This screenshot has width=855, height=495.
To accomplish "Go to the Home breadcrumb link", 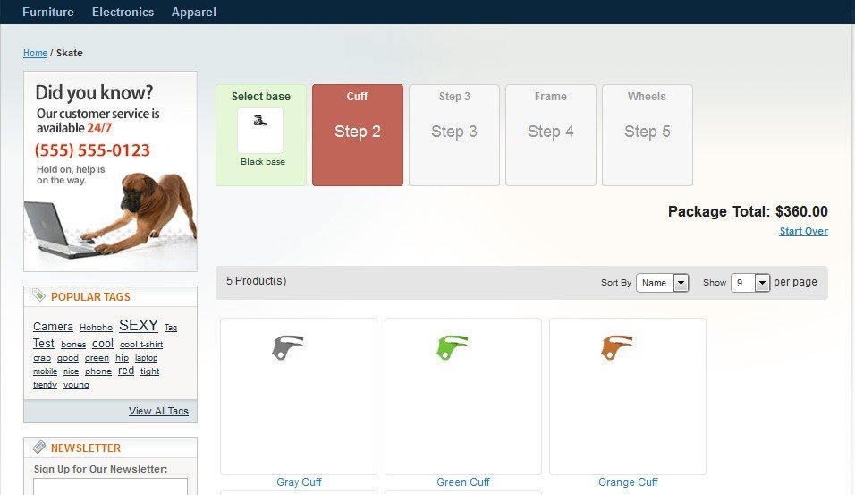I will click(35, 53).
